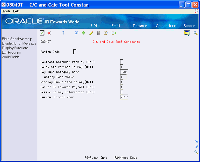Click the next record arrow icon
The image size is (200, 162).
(x=114, y=33)
